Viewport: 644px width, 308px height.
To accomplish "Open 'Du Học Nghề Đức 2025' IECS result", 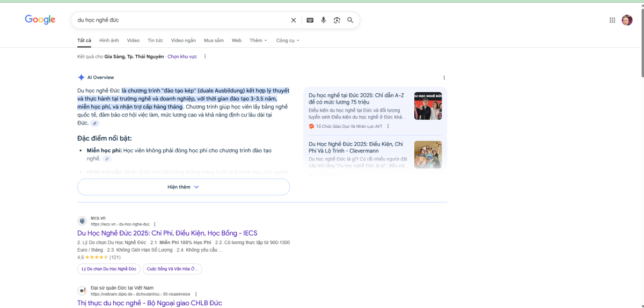I will coord(167,233).
